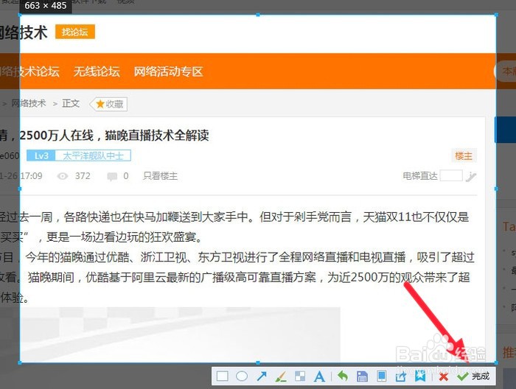Click the 找论坛 orange button
This screenshot has width=516, height=389.
[x=75, y=32]
